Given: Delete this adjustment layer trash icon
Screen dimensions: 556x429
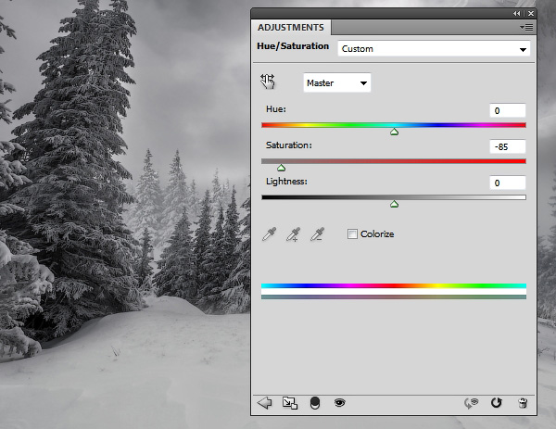Looking at the screenshot, I should pos(523,403).
